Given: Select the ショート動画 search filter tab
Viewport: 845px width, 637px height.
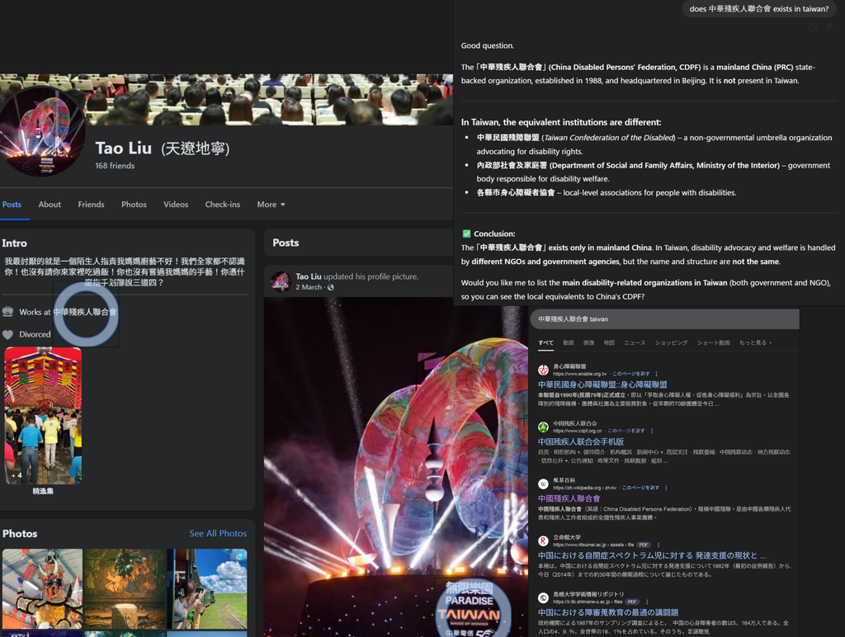Looking at the screenshot, I should (713, 342).
